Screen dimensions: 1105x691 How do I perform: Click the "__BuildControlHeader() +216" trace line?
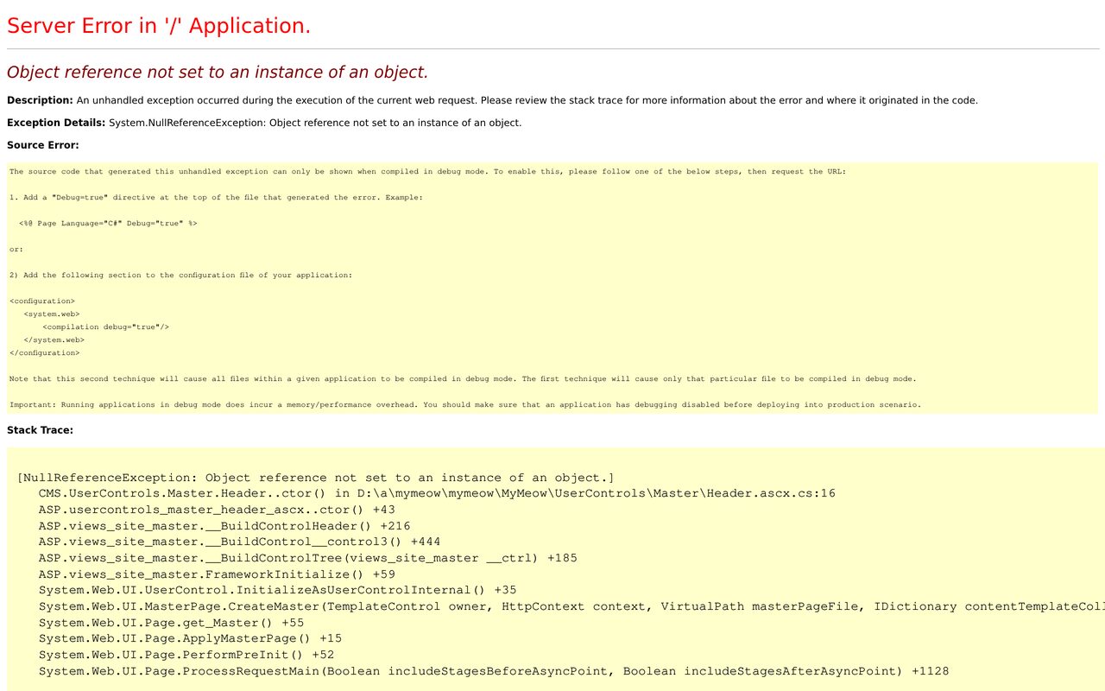pos(224,526)
